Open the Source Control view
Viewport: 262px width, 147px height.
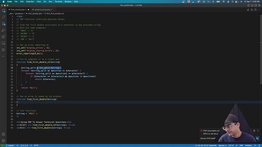pyautogui.click(x=3, y=24)
